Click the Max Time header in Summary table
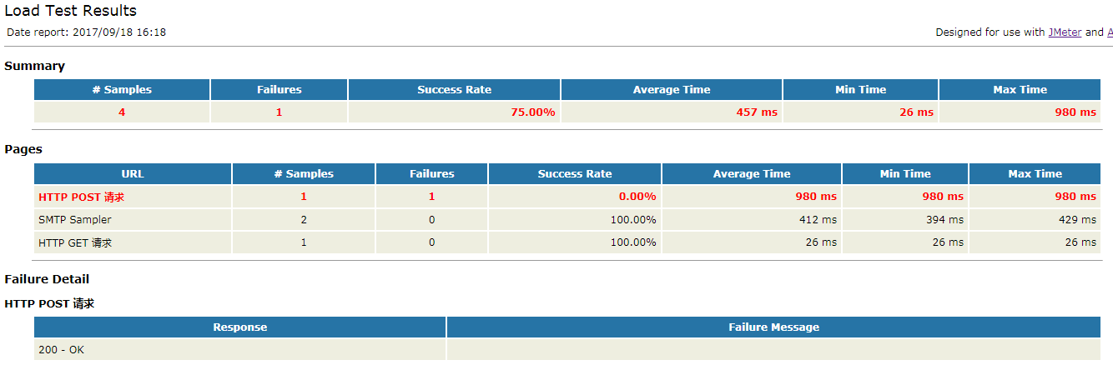The image size is (1113, 365). click(1020, 90)
